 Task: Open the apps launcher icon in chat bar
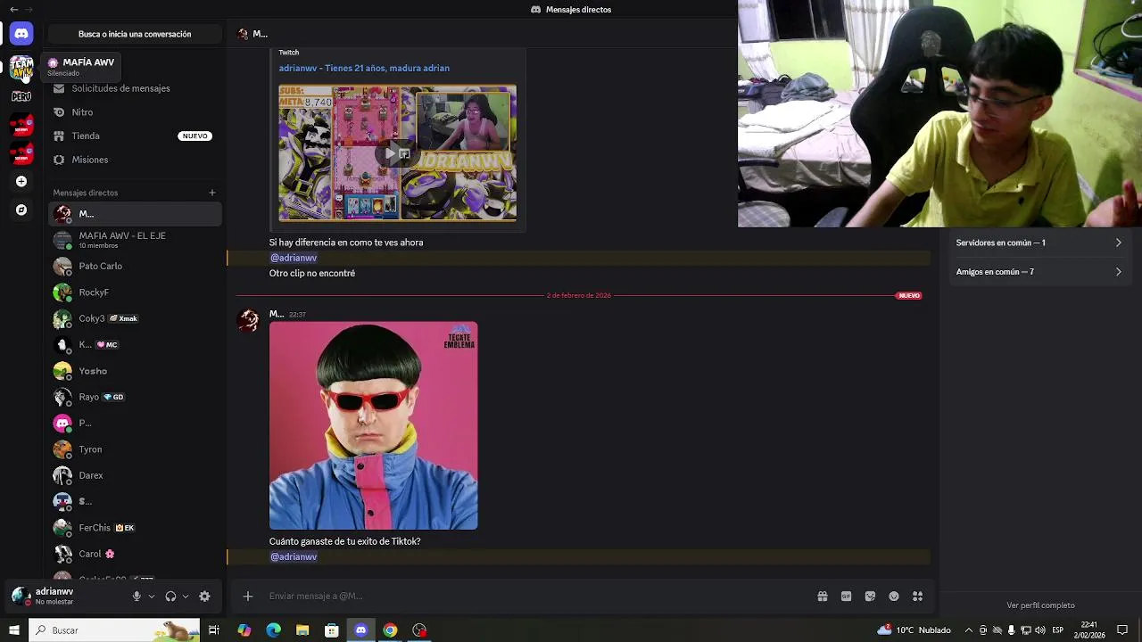pos(918,597)
